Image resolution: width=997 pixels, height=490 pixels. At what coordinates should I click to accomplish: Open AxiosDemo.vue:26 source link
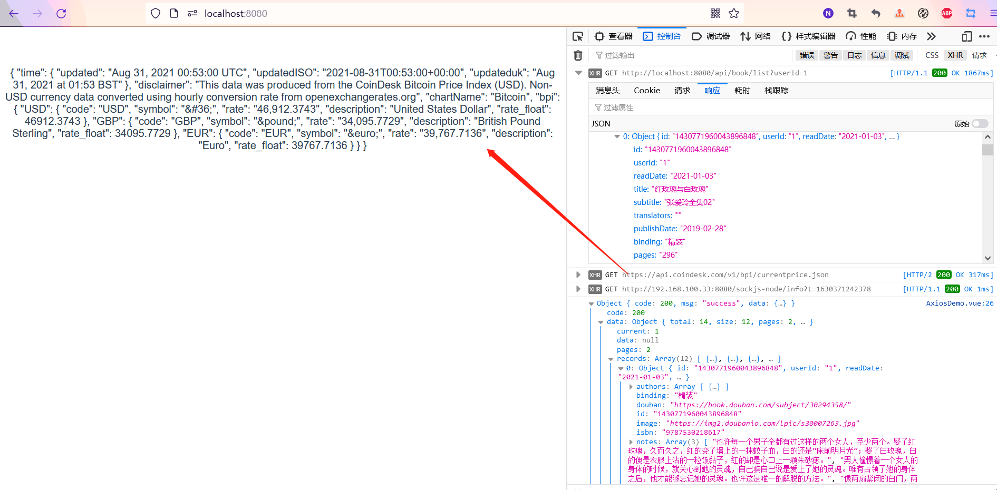(960, 303)
